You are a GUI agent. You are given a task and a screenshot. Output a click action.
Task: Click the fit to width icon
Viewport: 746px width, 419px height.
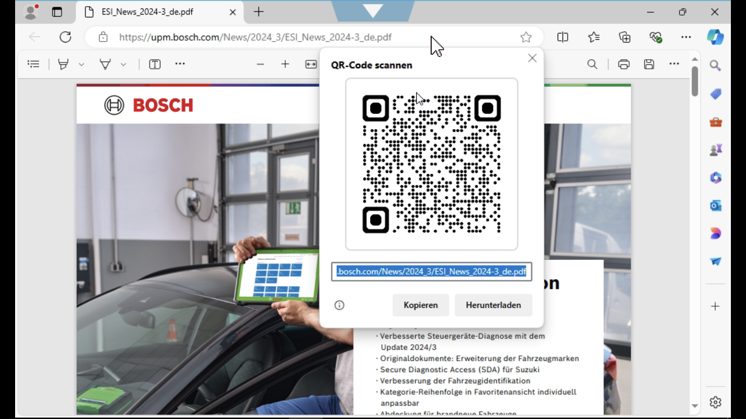pos(311,64)
